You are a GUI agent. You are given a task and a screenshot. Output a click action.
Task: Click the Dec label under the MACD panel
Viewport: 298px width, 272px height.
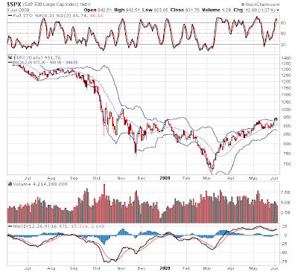tap(142, 268)
